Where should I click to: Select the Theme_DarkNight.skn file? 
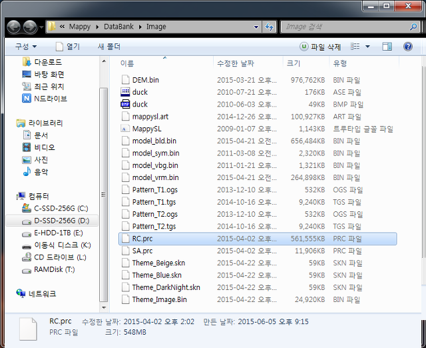point(258,287)
